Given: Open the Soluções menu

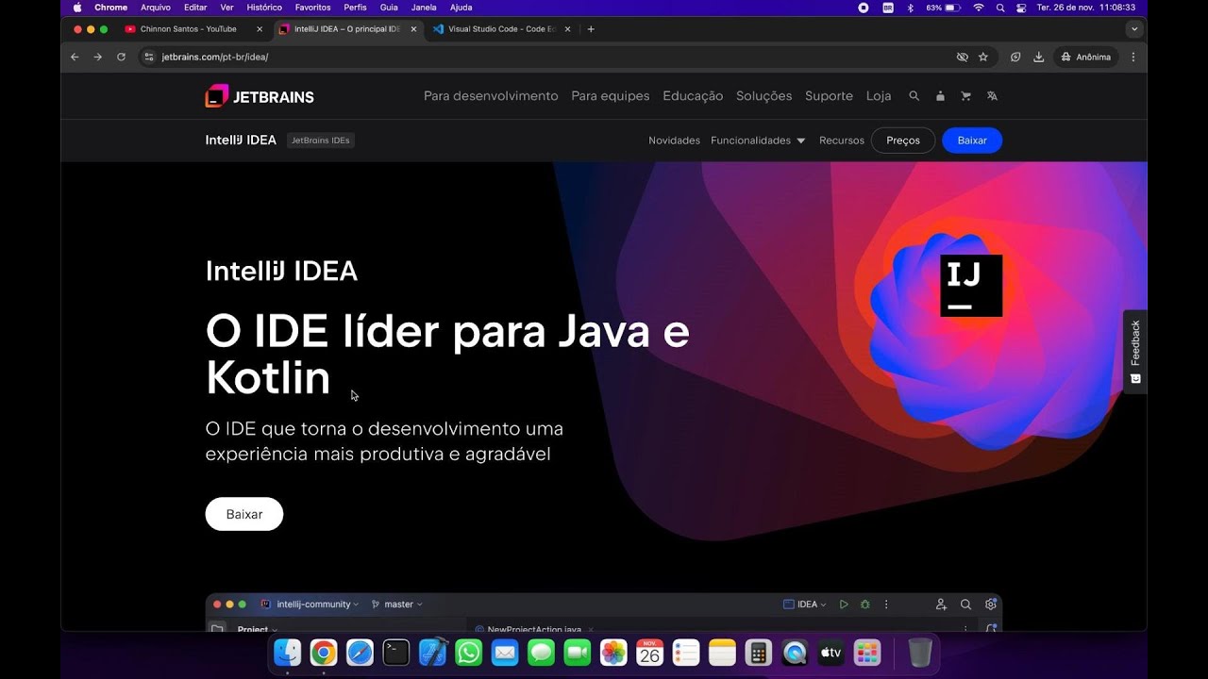Looking at the screenshot, I should [x=764, y=96].
